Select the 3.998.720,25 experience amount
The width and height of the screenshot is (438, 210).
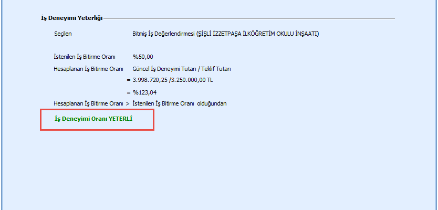[153, 80]
